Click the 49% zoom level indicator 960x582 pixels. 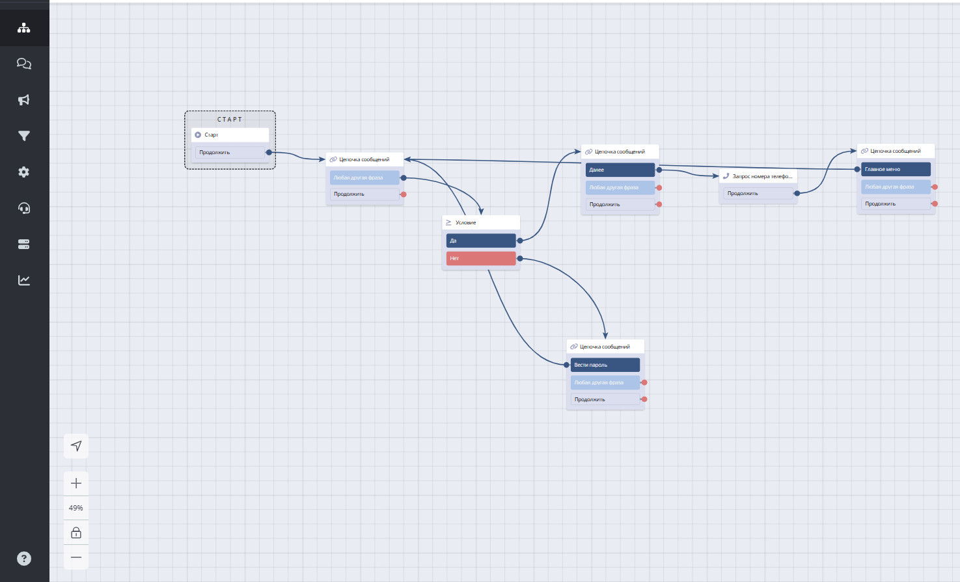click(x=76, y=508)
